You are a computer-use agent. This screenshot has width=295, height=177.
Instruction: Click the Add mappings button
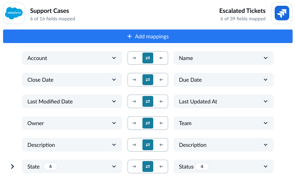pyautogui.click(x=148, y=36)
